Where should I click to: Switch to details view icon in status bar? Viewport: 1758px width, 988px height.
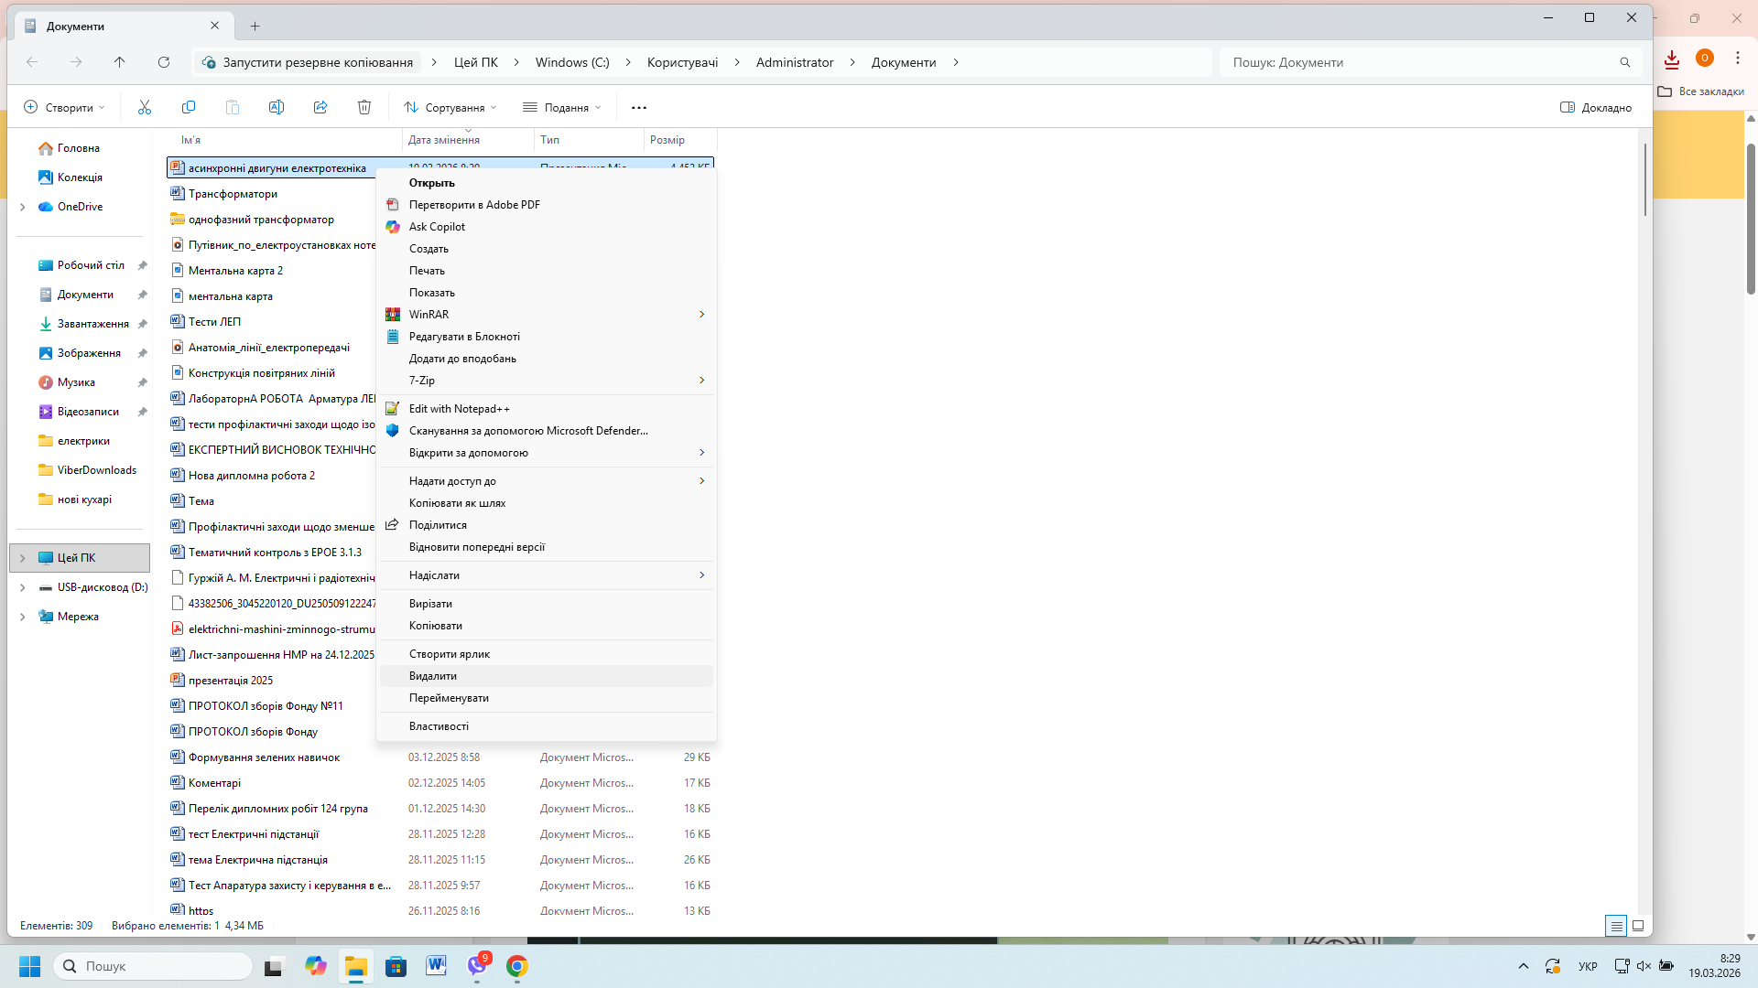(1616, 926)
